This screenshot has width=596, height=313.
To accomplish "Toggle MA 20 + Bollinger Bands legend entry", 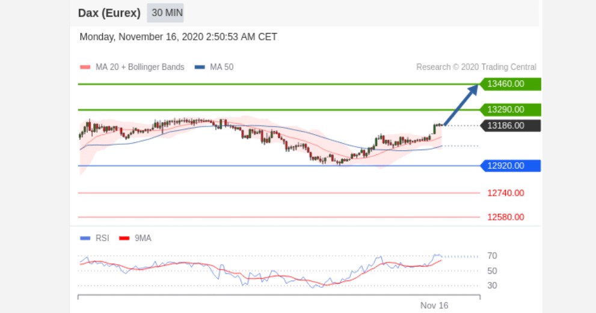I will (132, 67).
